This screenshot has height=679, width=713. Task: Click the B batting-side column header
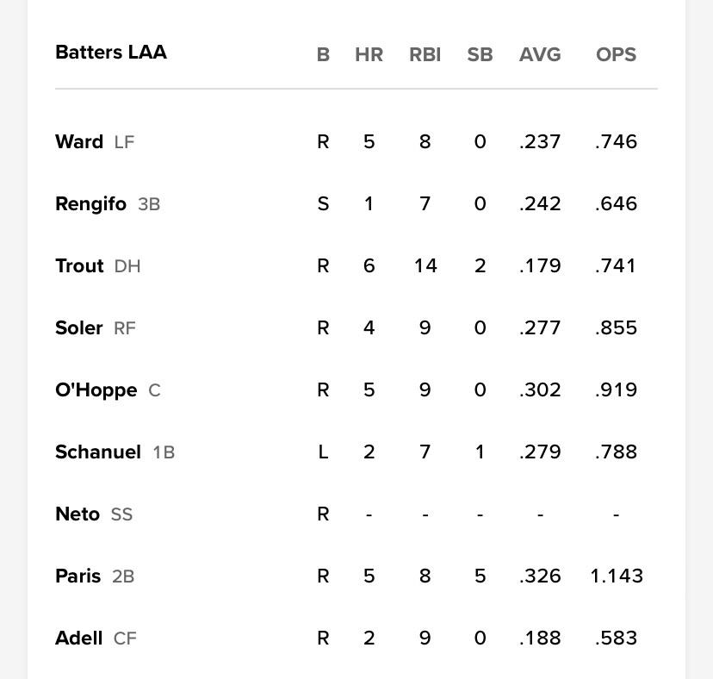pos(323,54)
